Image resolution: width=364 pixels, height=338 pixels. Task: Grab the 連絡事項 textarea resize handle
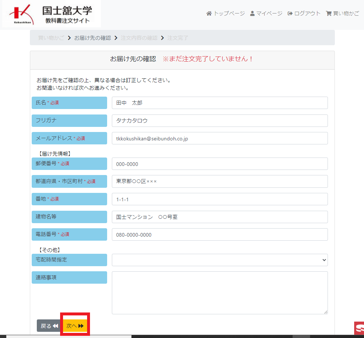click(325, 312)
